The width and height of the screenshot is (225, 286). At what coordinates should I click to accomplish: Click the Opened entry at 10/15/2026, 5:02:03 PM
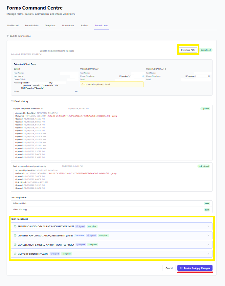(30, 122)
